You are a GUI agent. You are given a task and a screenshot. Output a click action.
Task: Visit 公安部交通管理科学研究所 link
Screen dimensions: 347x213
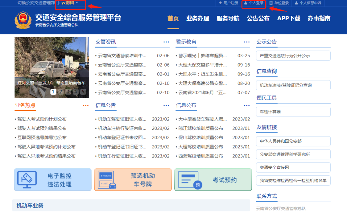[293, 155]
